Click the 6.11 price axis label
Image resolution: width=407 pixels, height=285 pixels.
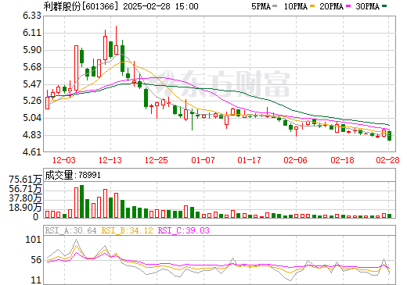32,33
